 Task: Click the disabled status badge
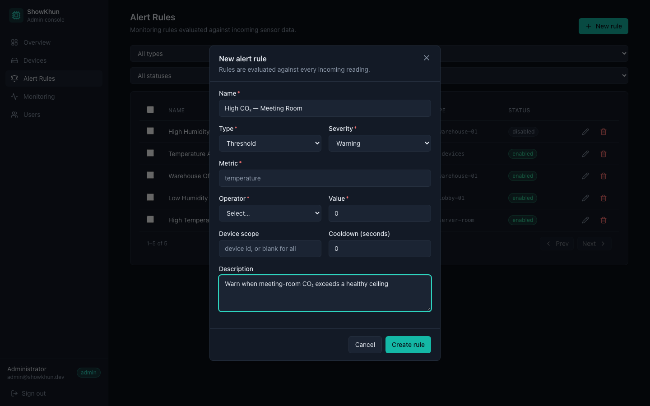(x=524, y=132)
